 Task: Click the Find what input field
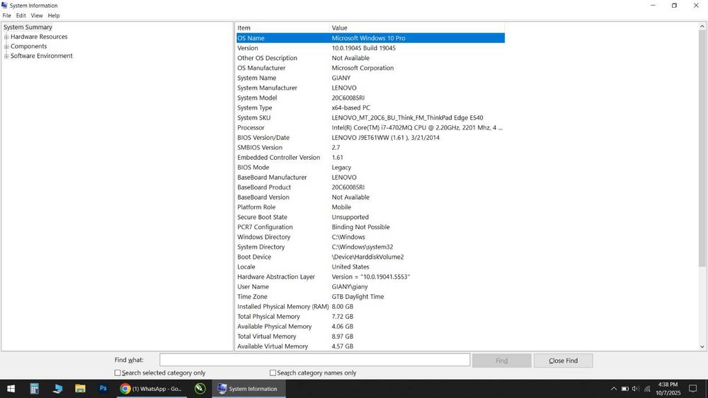point(315,360)
